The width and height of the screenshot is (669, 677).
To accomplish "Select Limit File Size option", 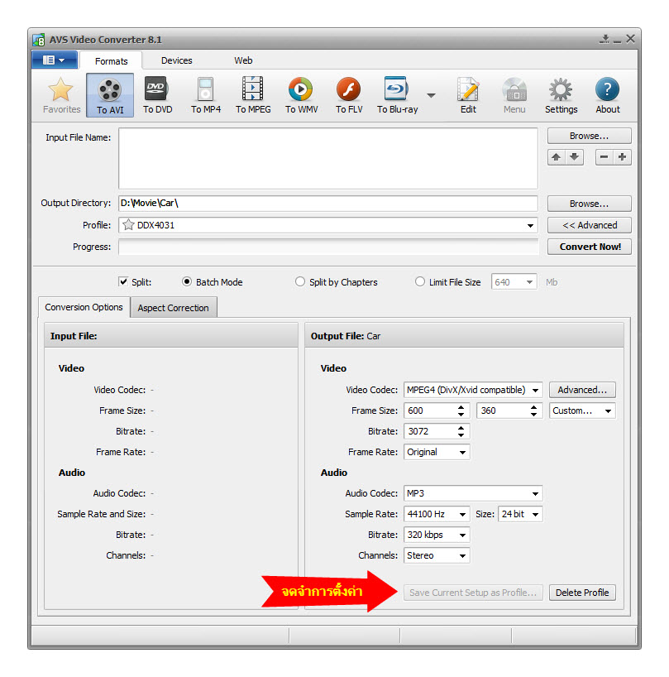I will [x=420, y=281].
